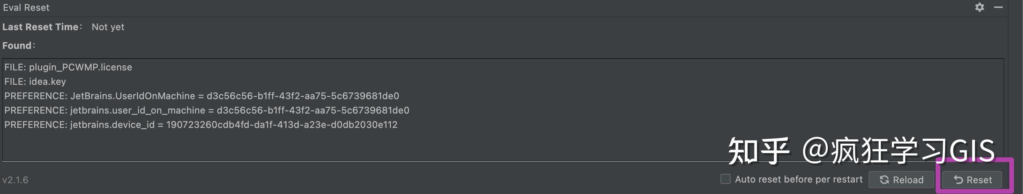Click the 知乎 @疯狂学习GIS watermark
The height and width of the screenshot is (194, 1023).
862,150
